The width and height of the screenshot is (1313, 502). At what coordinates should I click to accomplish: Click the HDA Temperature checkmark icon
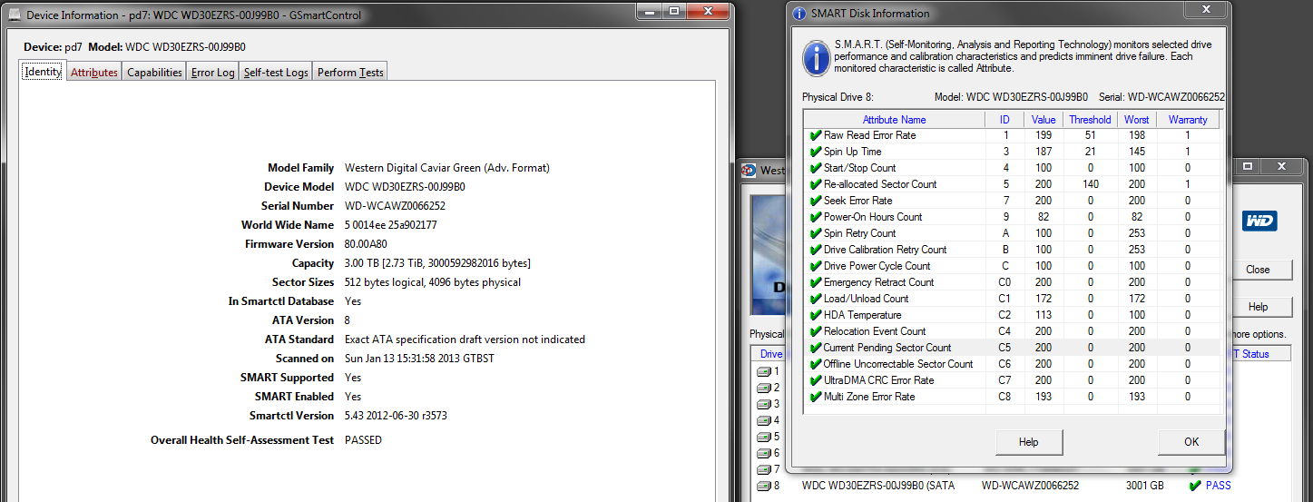click(x=816, y=315)
